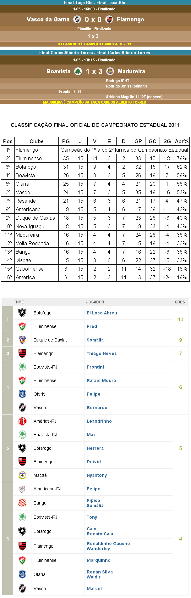The image size is (191, 598).
Task: Open El Loco Abreu player link
Action: click(102, 313)
